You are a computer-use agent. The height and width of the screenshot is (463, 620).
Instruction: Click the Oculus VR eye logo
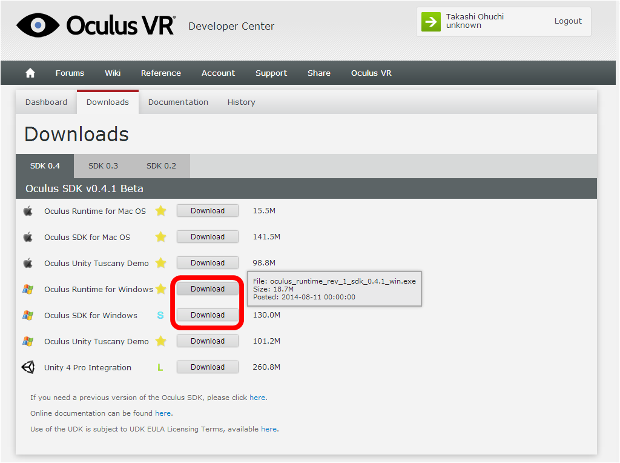coord(38,25)
